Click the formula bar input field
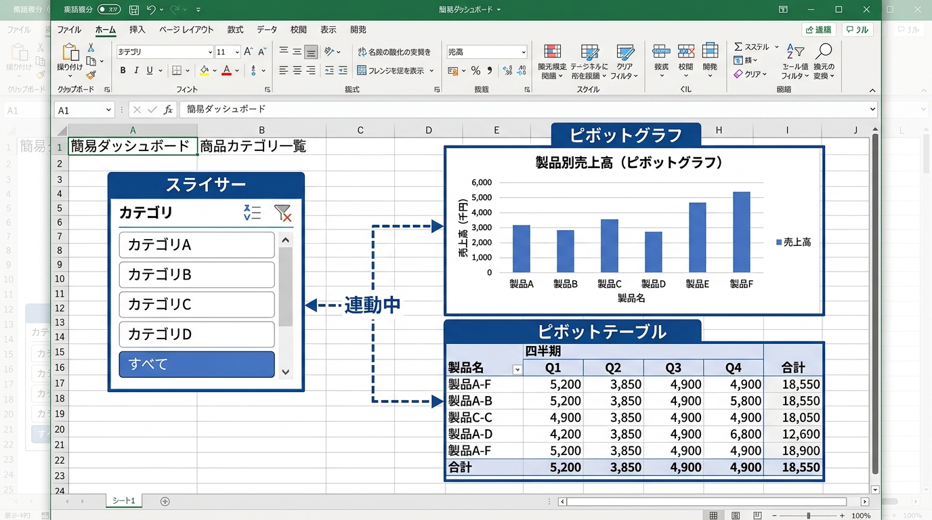This screenshot has height=520, width=932. click(x=522, y=109)
